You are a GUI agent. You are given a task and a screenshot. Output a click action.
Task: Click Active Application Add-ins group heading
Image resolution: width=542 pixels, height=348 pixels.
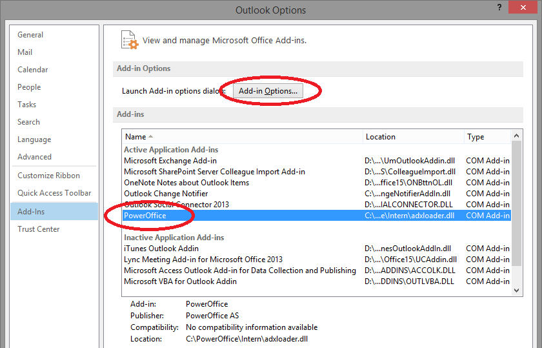coord(171,150)
